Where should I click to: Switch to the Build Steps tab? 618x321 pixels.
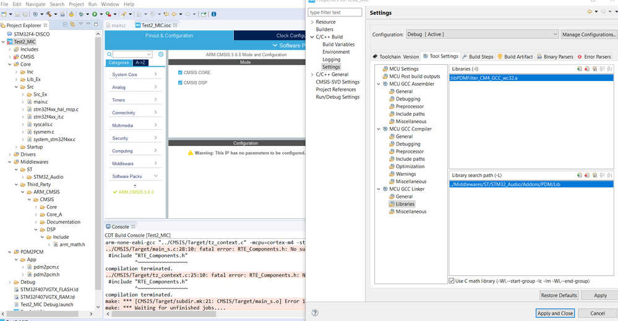point(478,57)
